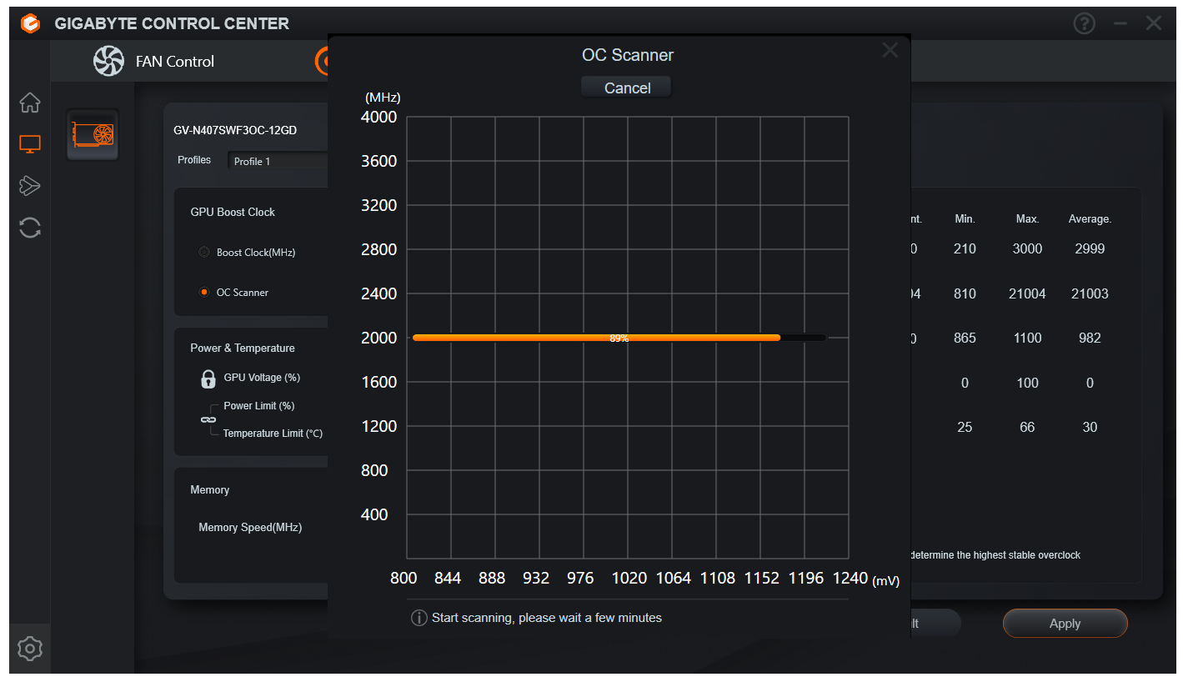Click the GV-N407SWF3OC-12GD card name

(235, 131)
